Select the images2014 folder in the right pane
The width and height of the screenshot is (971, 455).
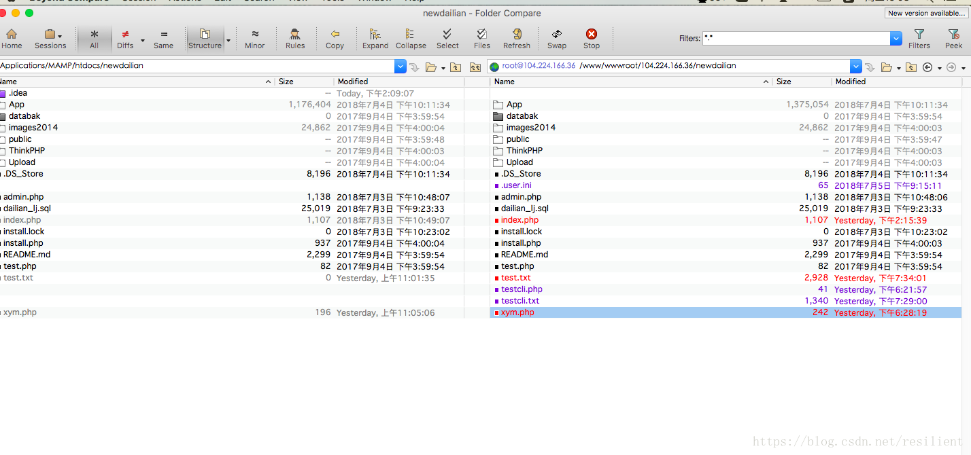[530, 128]
